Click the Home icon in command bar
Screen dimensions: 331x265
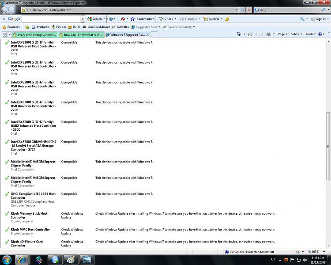(x=239, y=34)
